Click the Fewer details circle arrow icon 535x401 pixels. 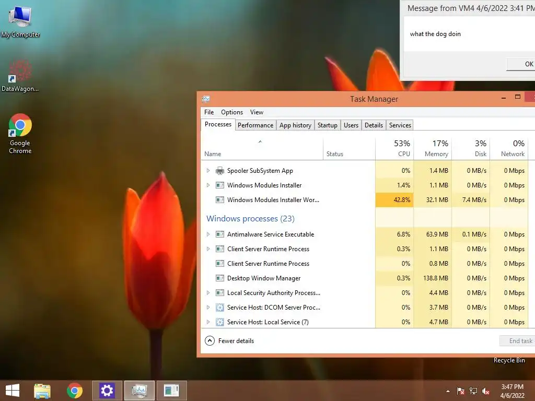[210, 340]
